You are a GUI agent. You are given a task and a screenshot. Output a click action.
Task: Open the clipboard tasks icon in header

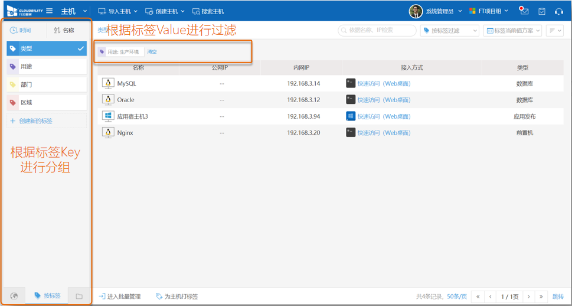click(541, 11)
